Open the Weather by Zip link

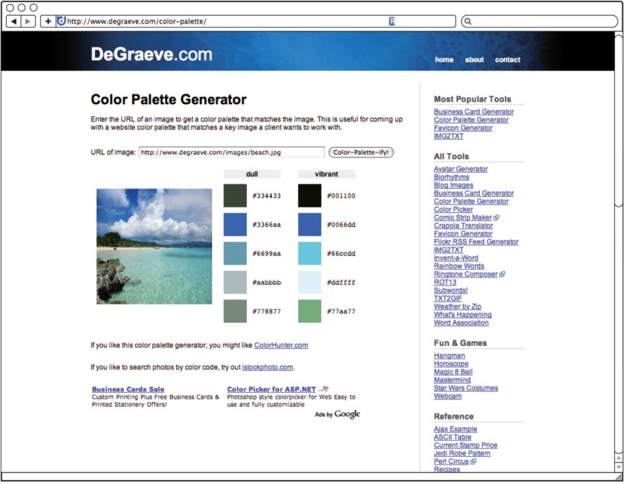click(458, 306)
